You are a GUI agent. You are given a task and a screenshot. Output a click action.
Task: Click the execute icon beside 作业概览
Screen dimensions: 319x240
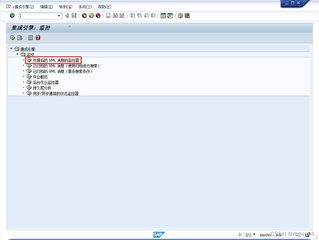[29, 77]
